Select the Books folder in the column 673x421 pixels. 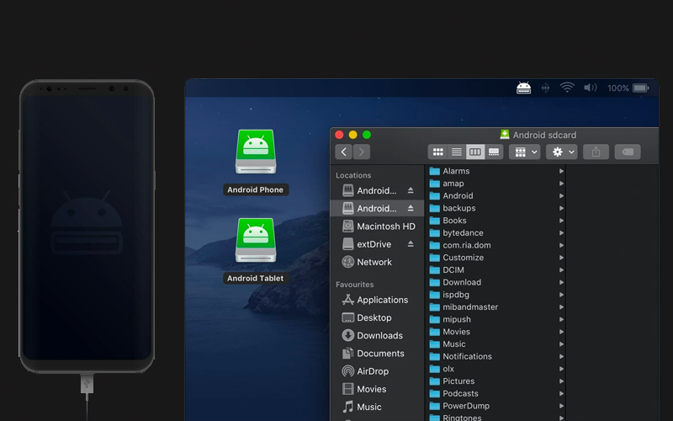[x=454, y=221]
